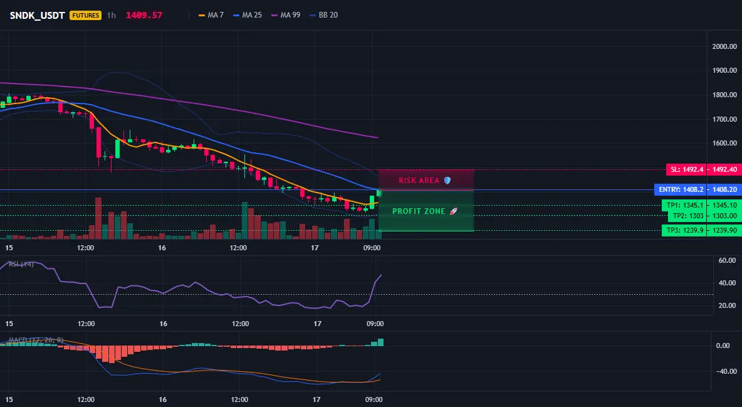Click the SNDK_USDT symbol name

coord(38,15)
